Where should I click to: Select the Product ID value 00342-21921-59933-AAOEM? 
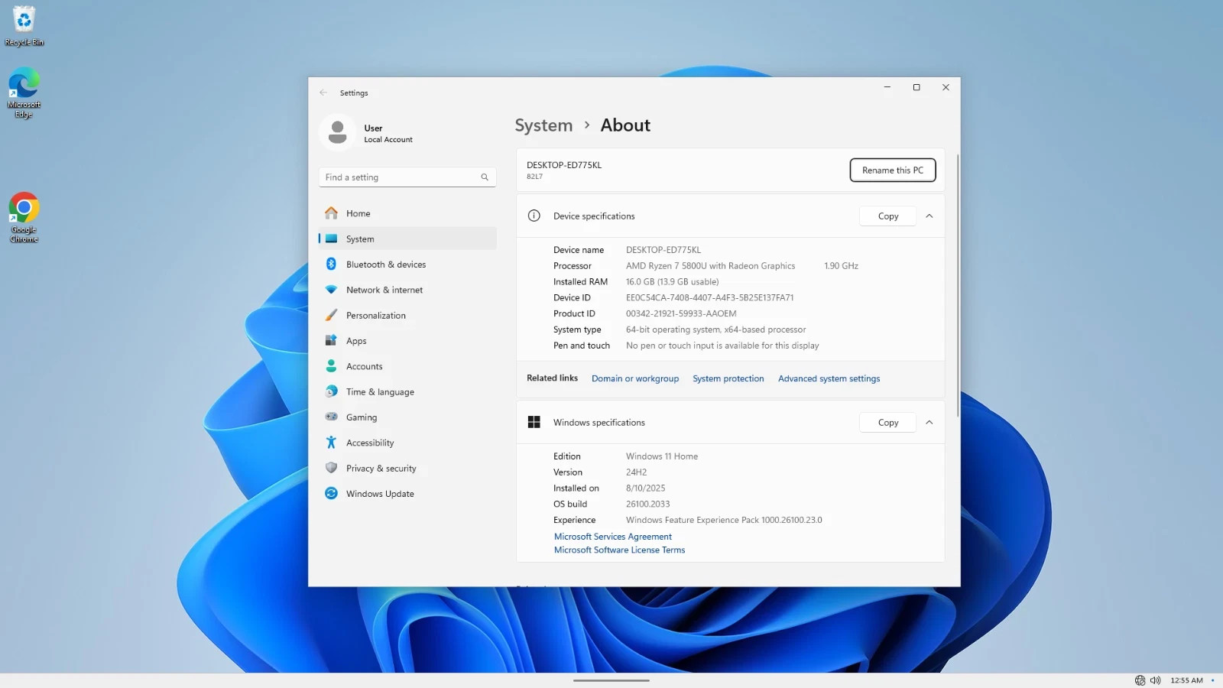pyautogui.click(x=681, y=314)
